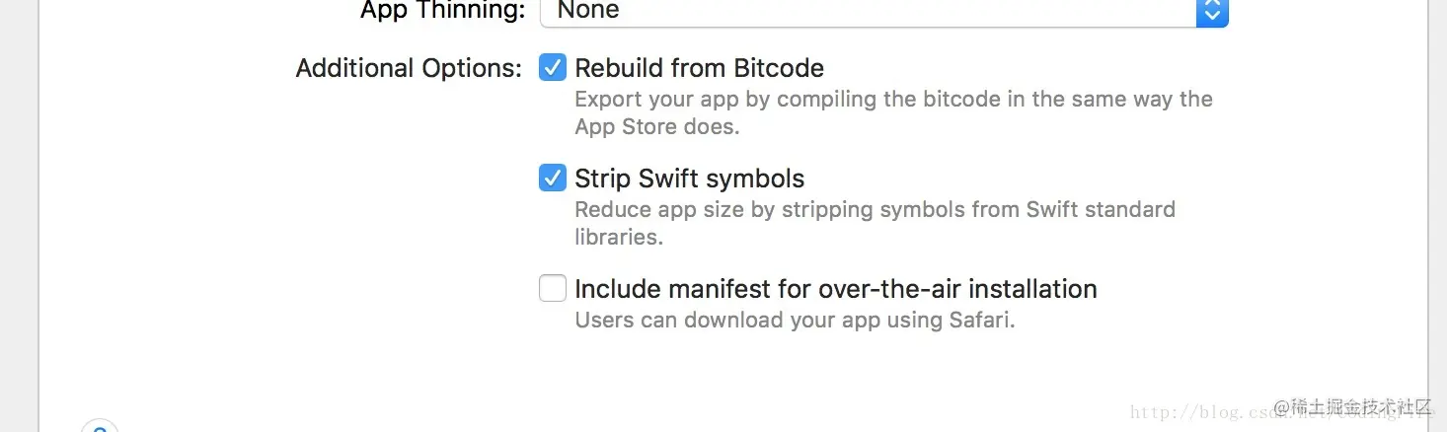Uncheck the Rebuild from Bitcode checkbox
Viewport: 1447px width, 432px height.
click(x=552, y=68)
